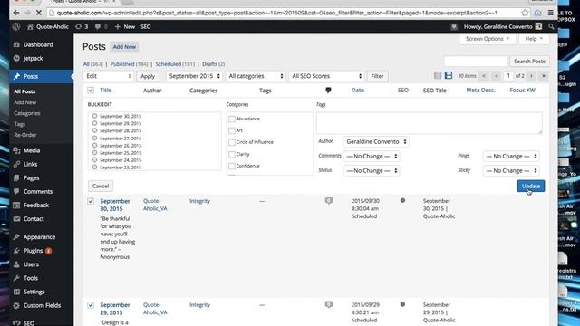
Task: Click the Apply button
Action: 148,76
